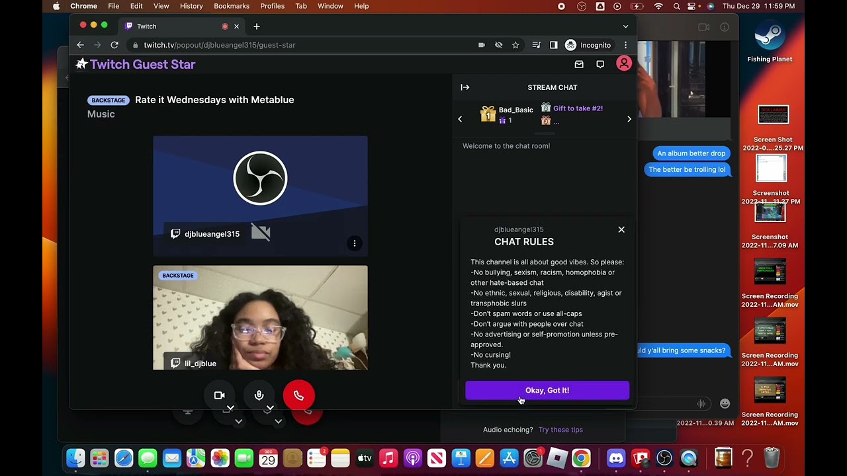
Task: Open Roblox from the Dock
Action: [x=557, y=457]
